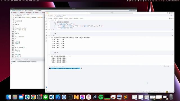180x101 pixels.
Task: Open LINE from the Dock
Action: (46, 97)
